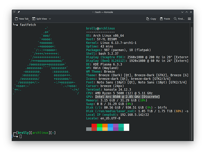Viewport: 205px width, 155px height.
Task: Open the Find search tool
Action: tap(179, 19)
